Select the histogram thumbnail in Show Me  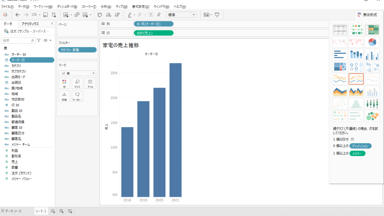(x=356, y=103)
